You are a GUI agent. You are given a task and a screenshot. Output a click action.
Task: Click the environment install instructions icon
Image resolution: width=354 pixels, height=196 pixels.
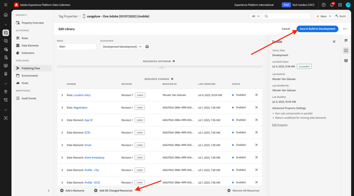[147, 47]
